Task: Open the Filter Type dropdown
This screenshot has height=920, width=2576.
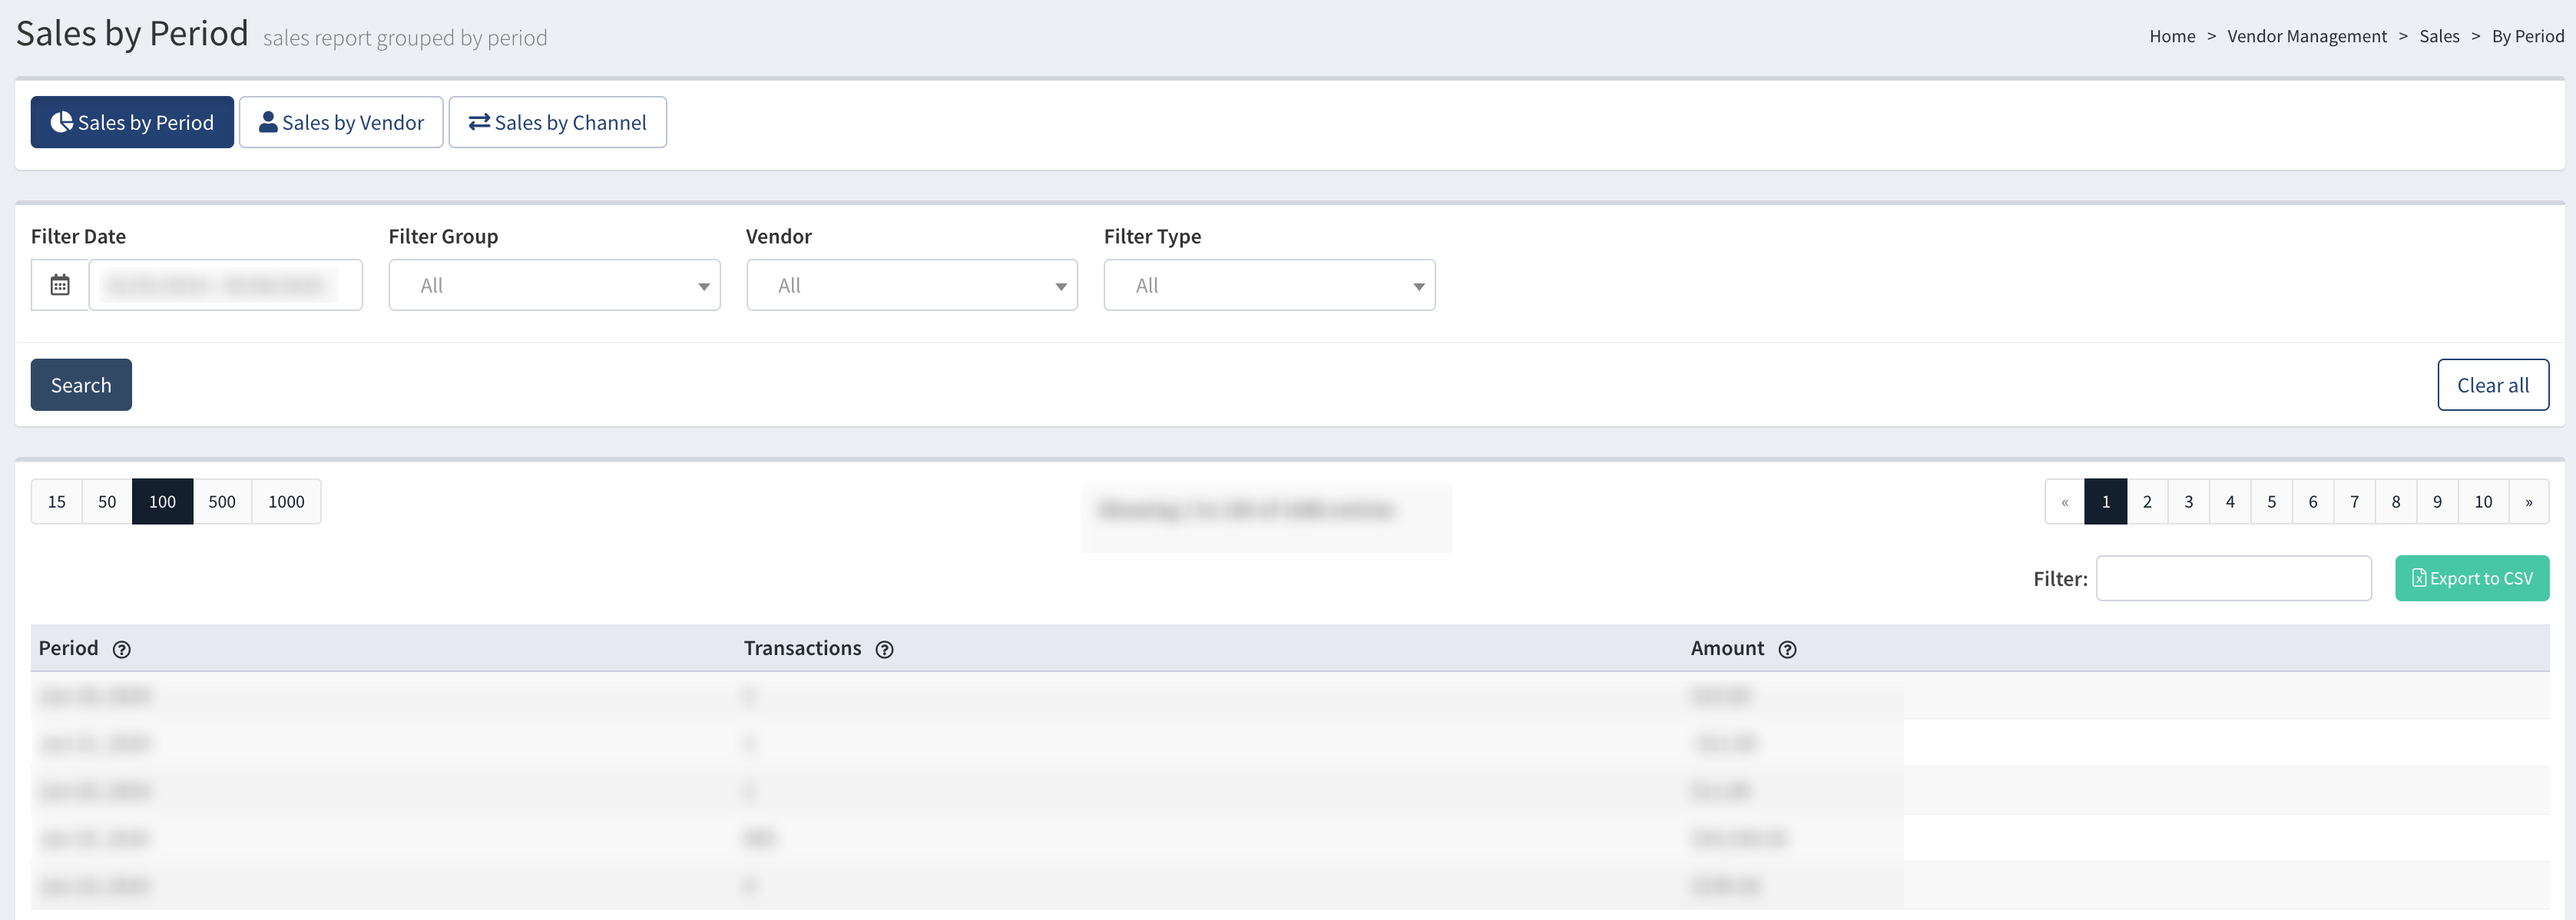Action: point(1269,285)
